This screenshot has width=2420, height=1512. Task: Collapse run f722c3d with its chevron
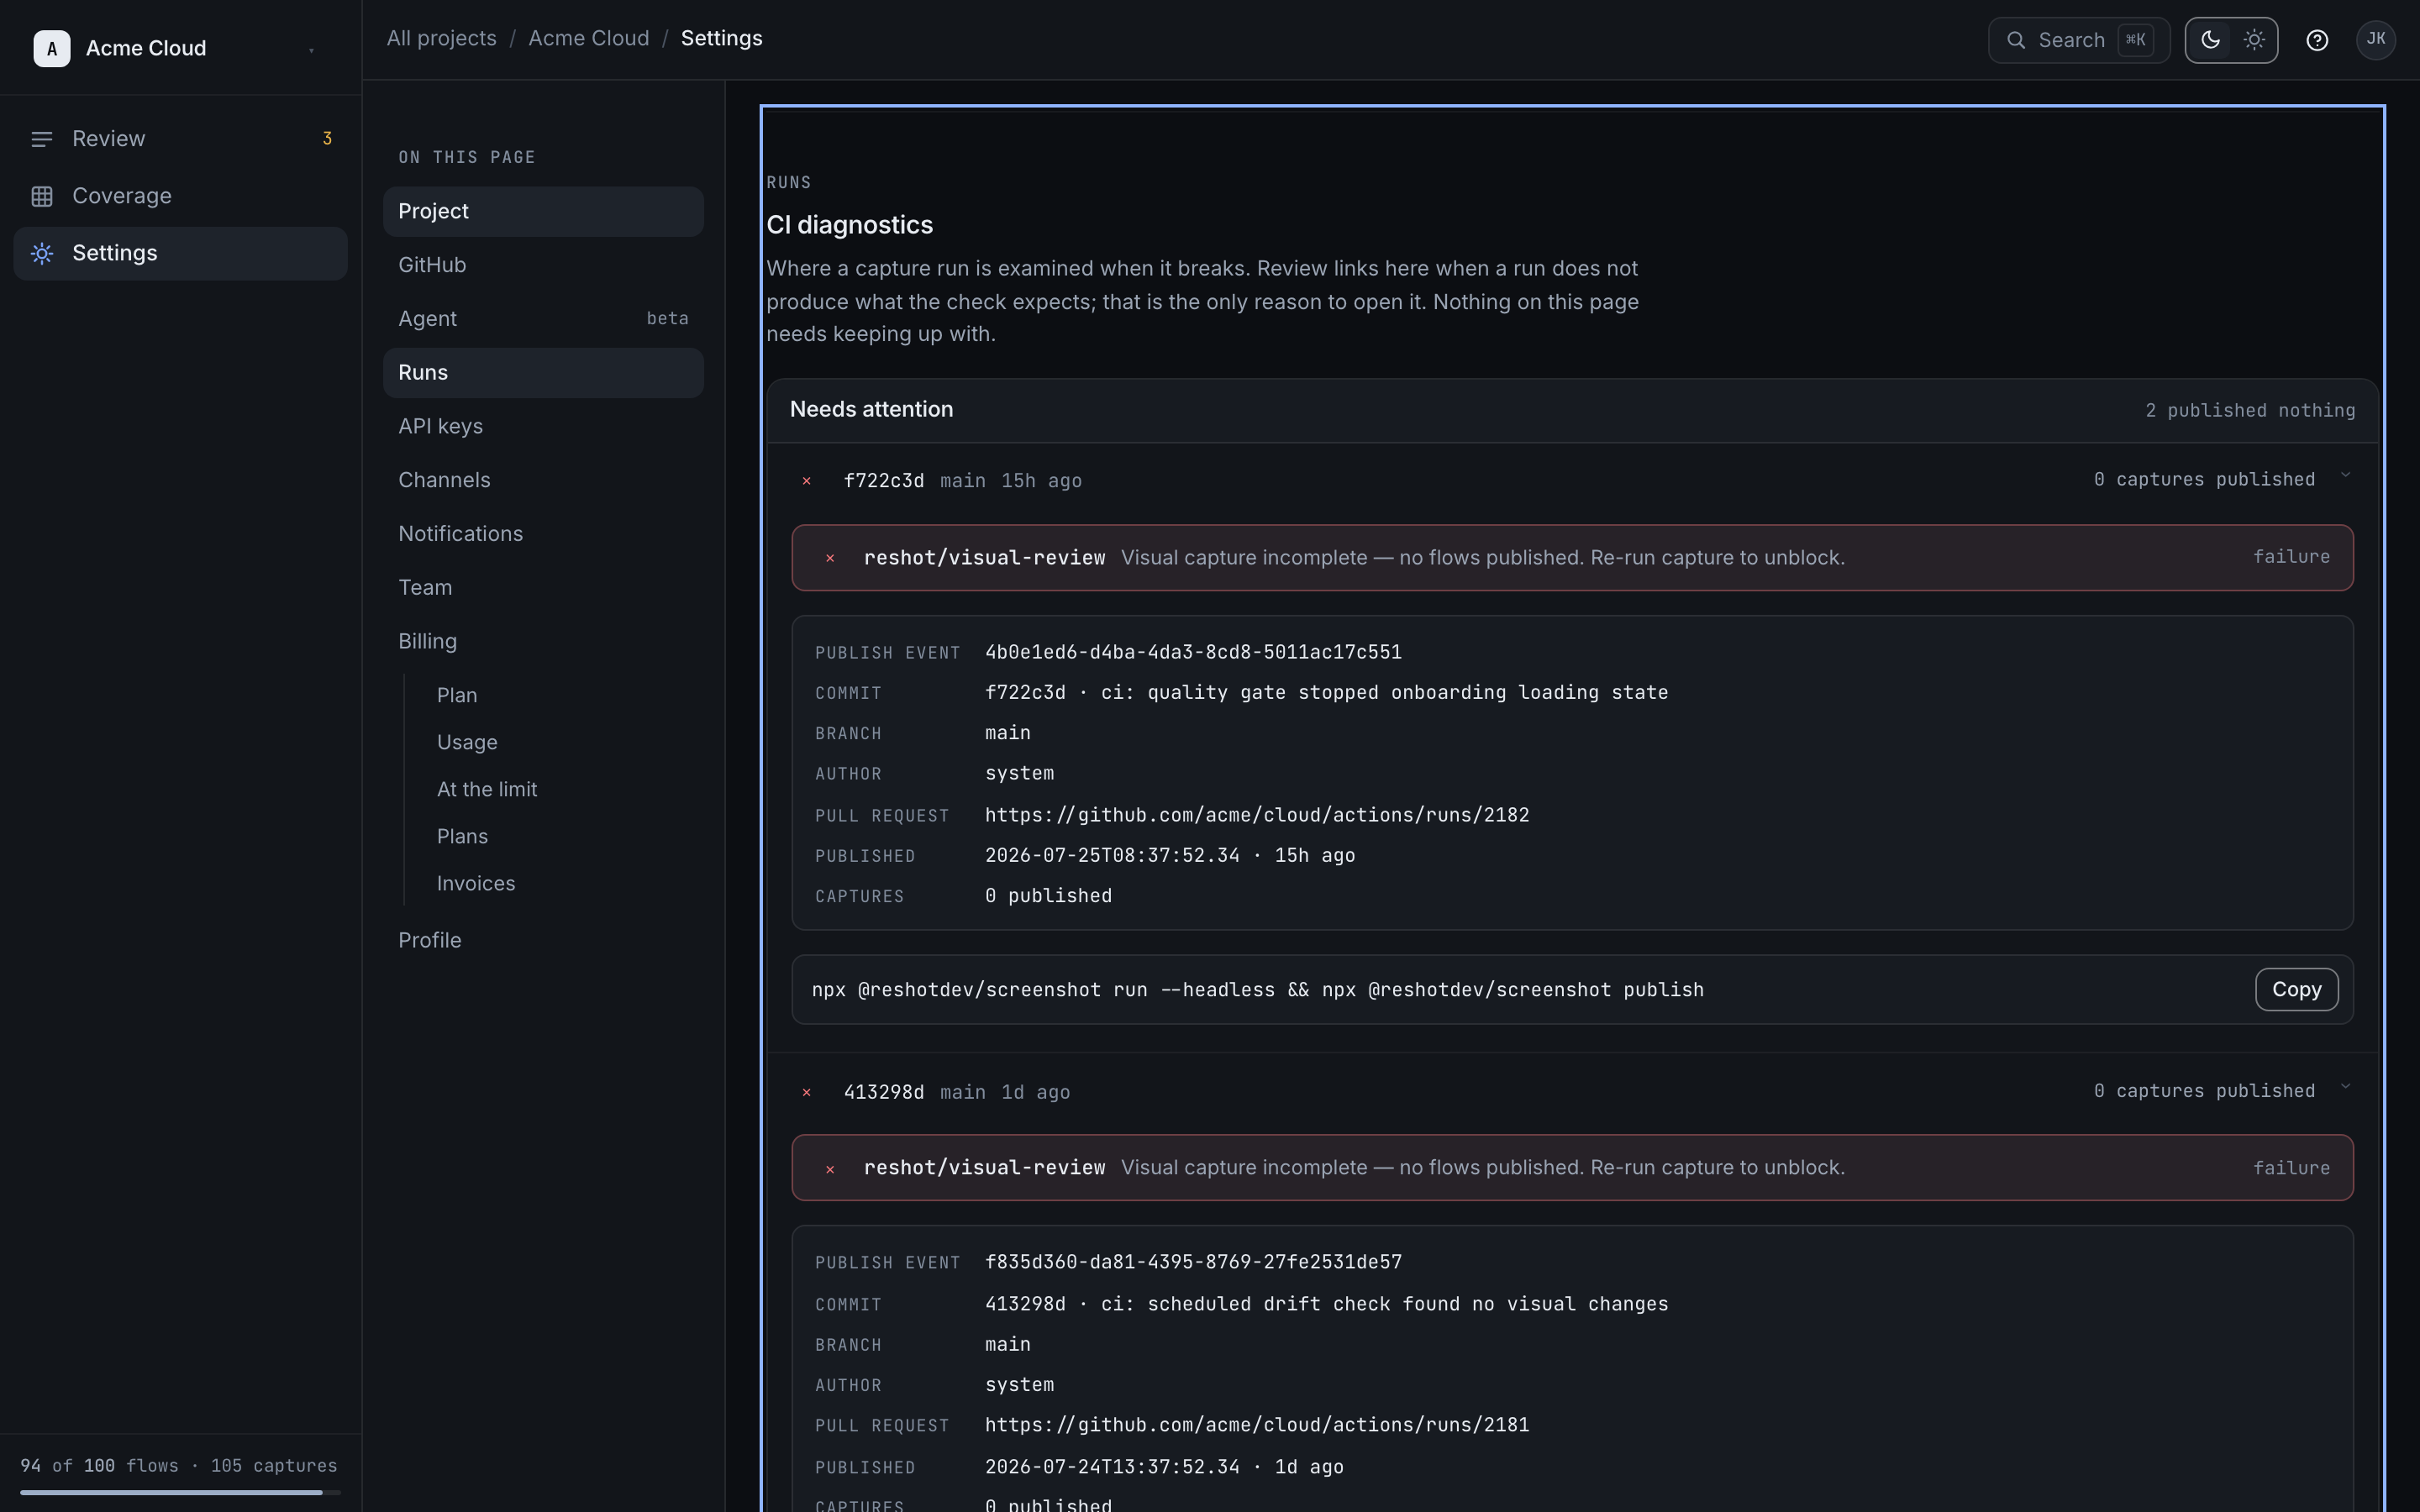(x=2345, y=476)
